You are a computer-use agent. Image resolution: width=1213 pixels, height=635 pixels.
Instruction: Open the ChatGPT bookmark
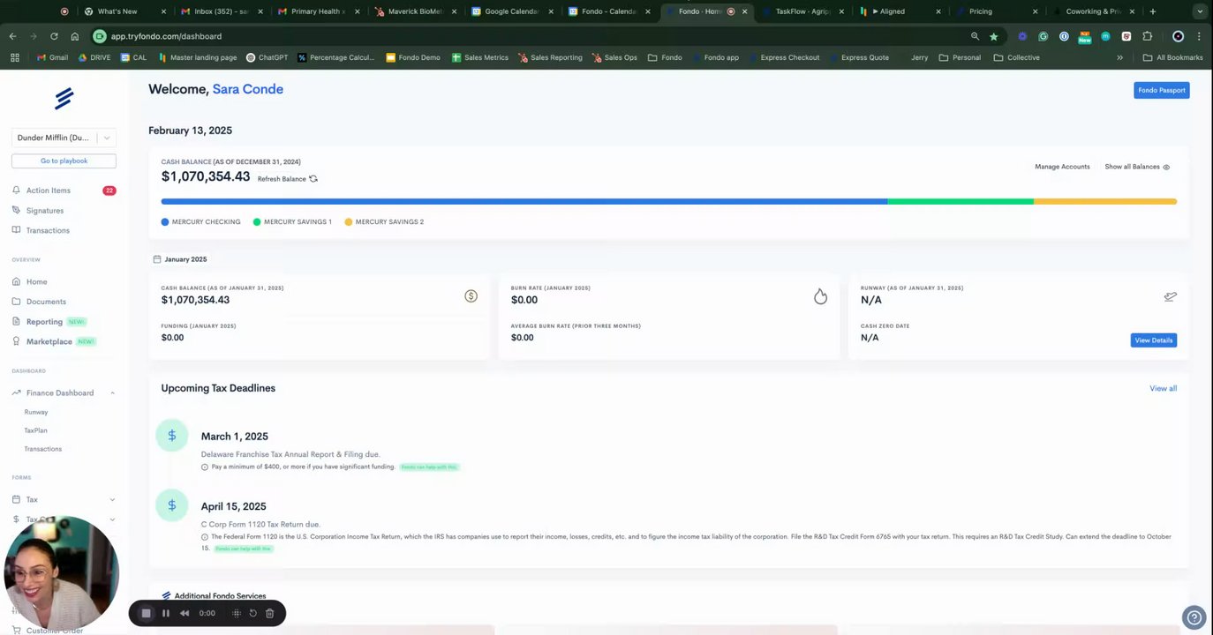pos(267,57)
